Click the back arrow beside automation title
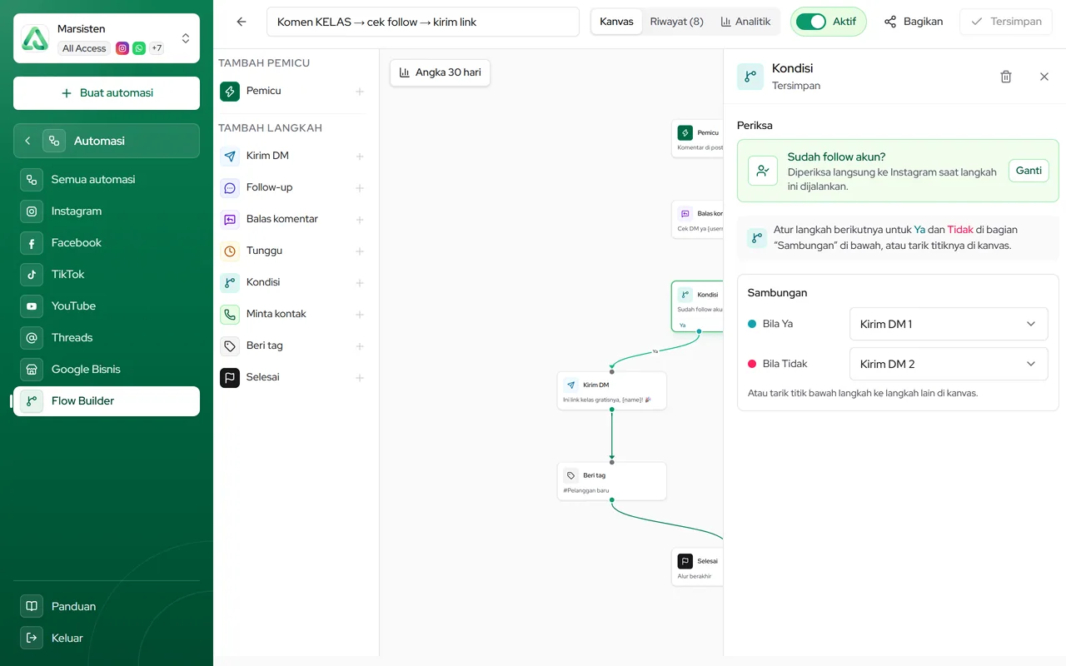Viewport: 1066px width, 666px height. [x=242, y=22]
